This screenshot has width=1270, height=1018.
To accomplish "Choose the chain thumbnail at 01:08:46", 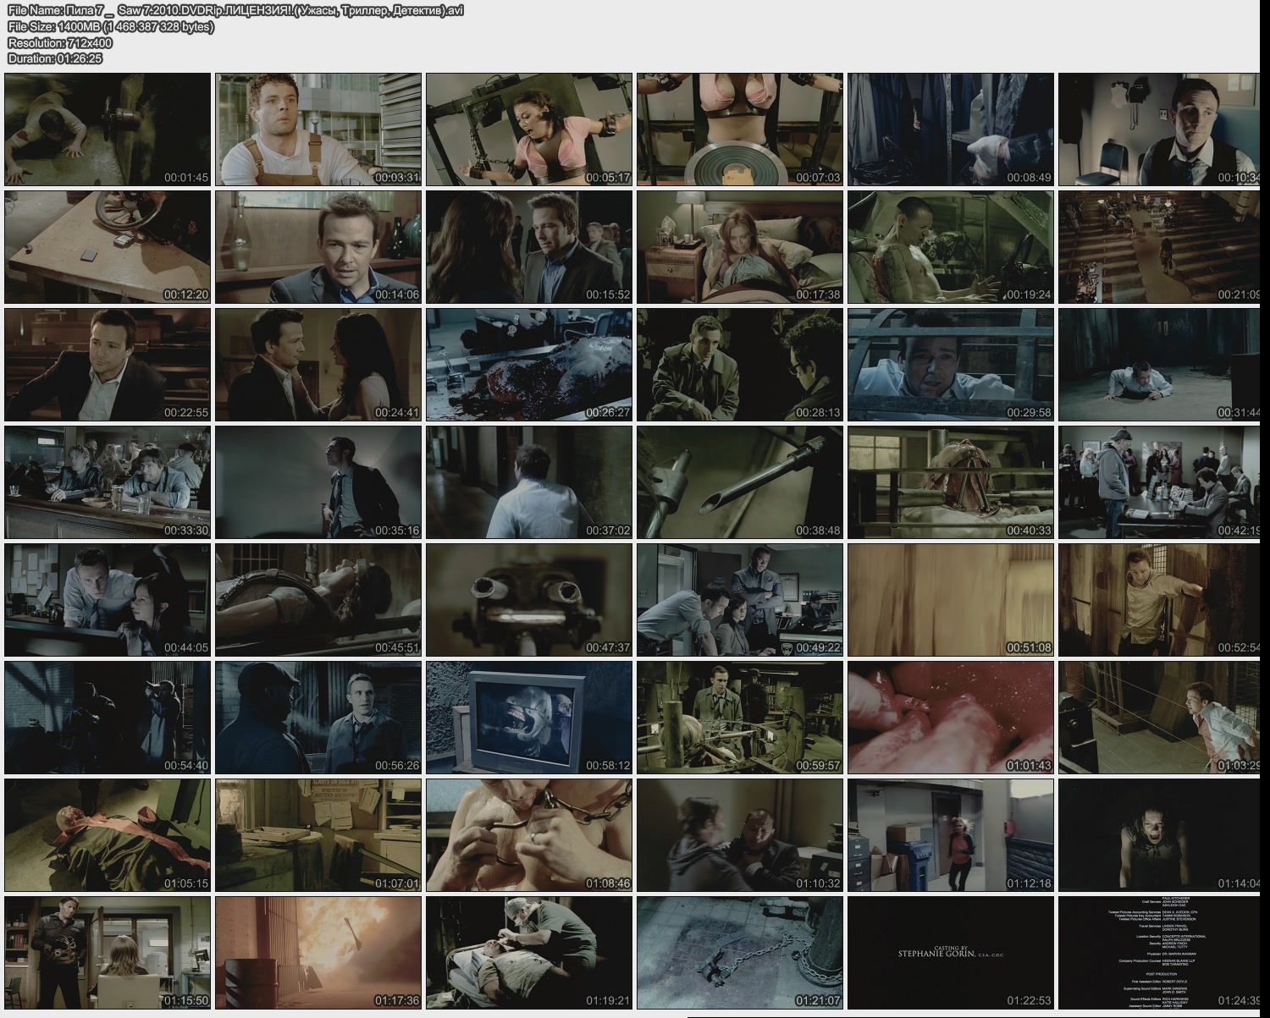I will (529, 835).
